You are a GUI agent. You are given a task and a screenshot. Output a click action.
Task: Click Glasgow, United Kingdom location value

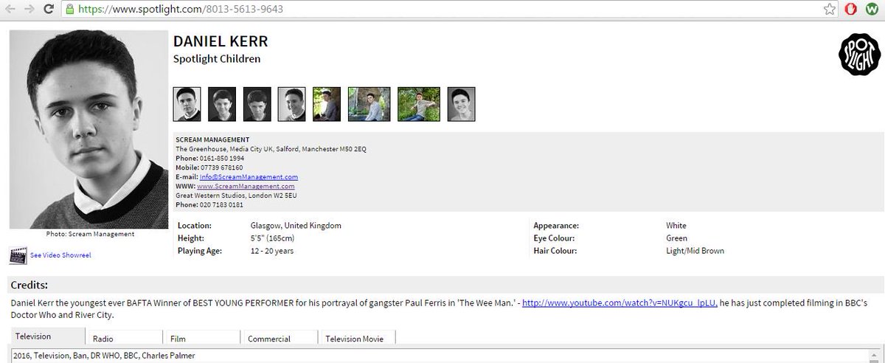296,226
